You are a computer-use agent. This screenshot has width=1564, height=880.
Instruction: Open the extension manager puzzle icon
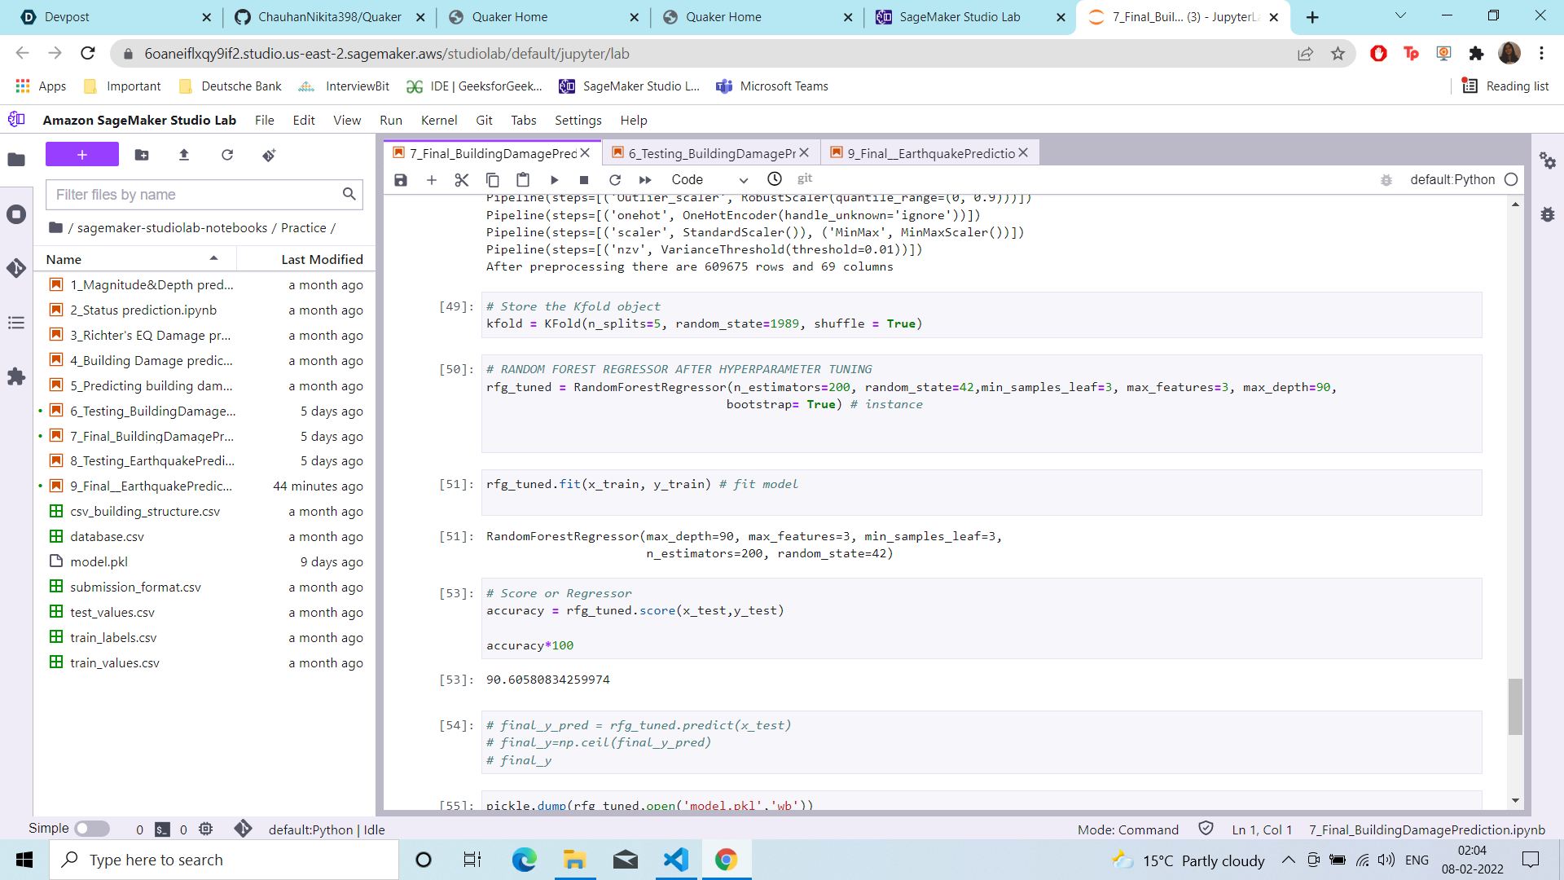(16, 376)
